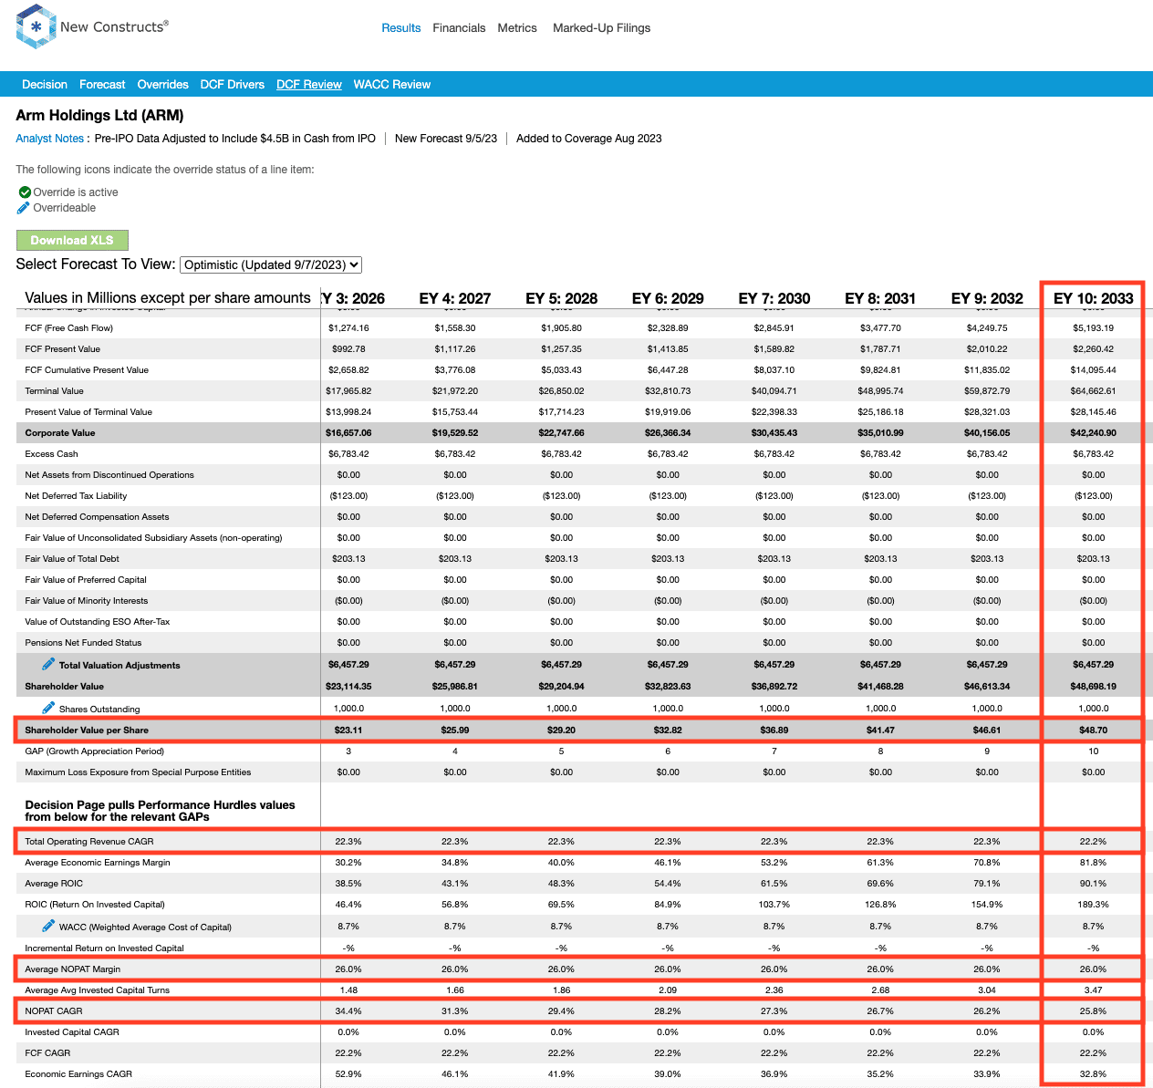This screenshot has height=1088, width=1153.
Task: Click the EY 7: 2030 column header
Action: [774, 298]
